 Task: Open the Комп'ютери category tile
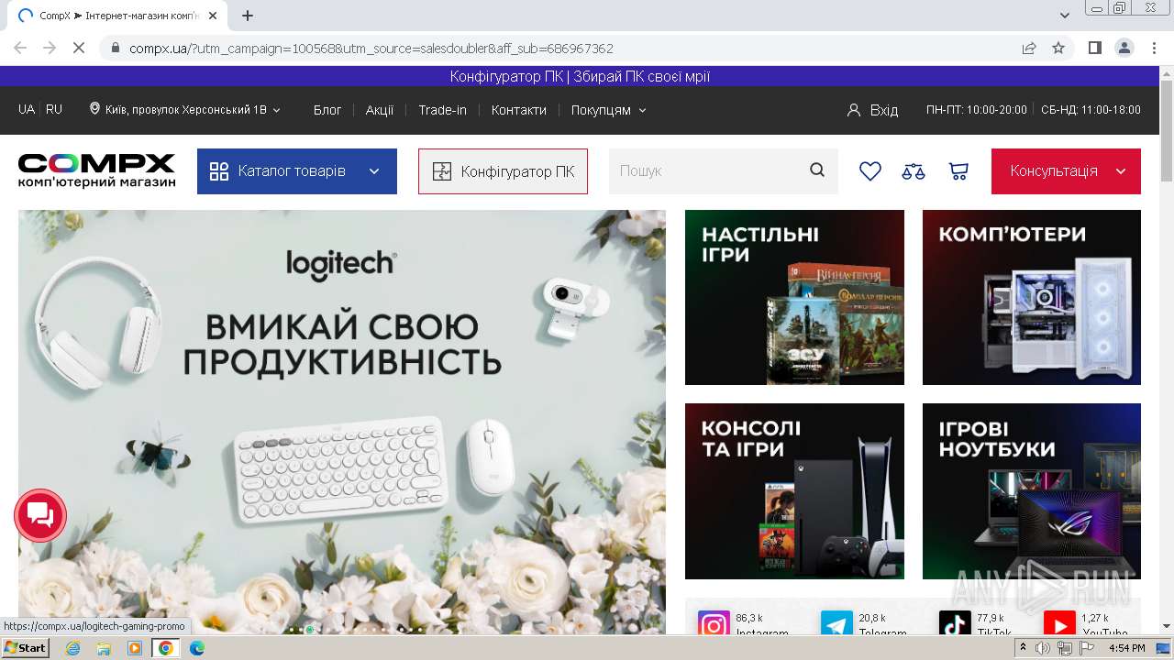(1032, 297)
